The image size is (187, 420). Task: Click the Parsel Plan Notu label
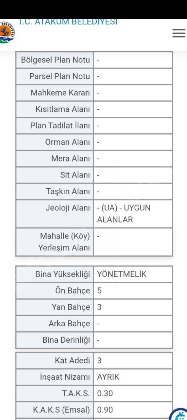59,76
